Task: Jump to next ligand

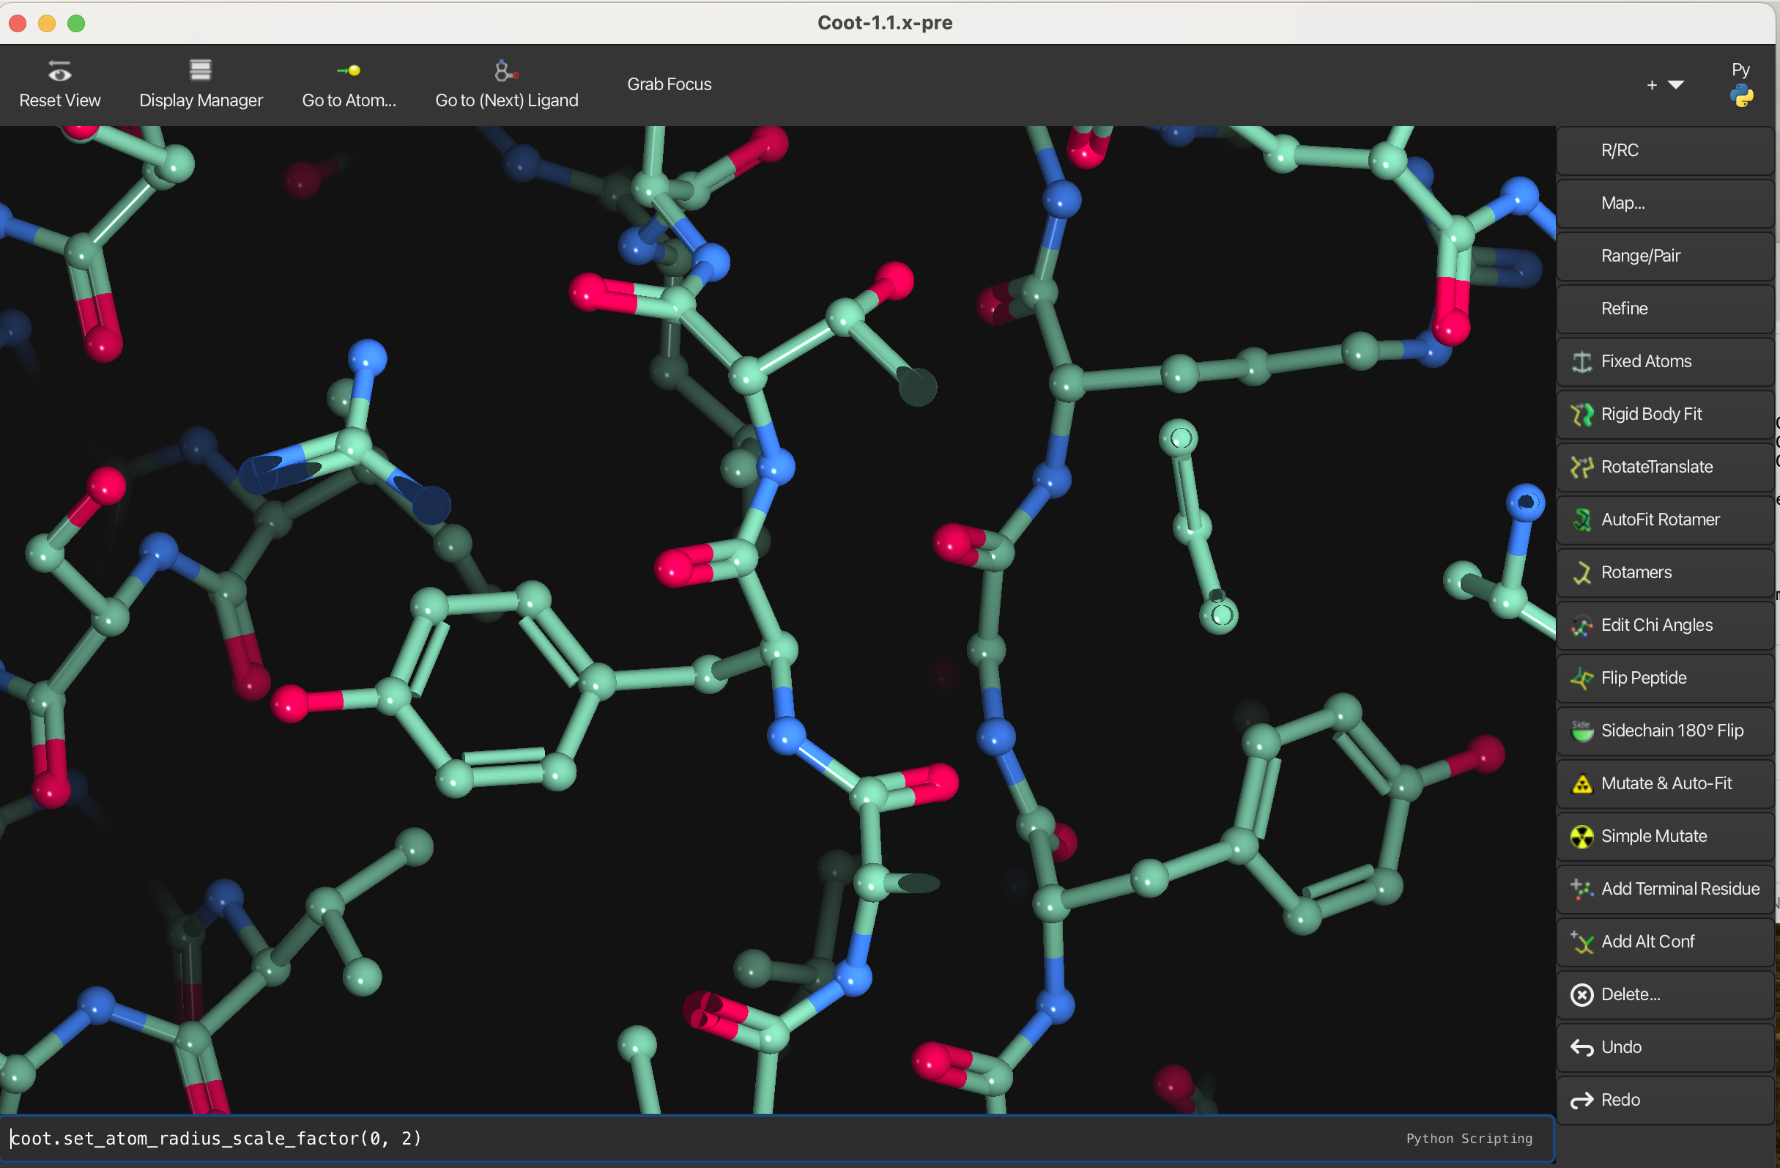Action: pyautogui.click(x=506, y=84)
